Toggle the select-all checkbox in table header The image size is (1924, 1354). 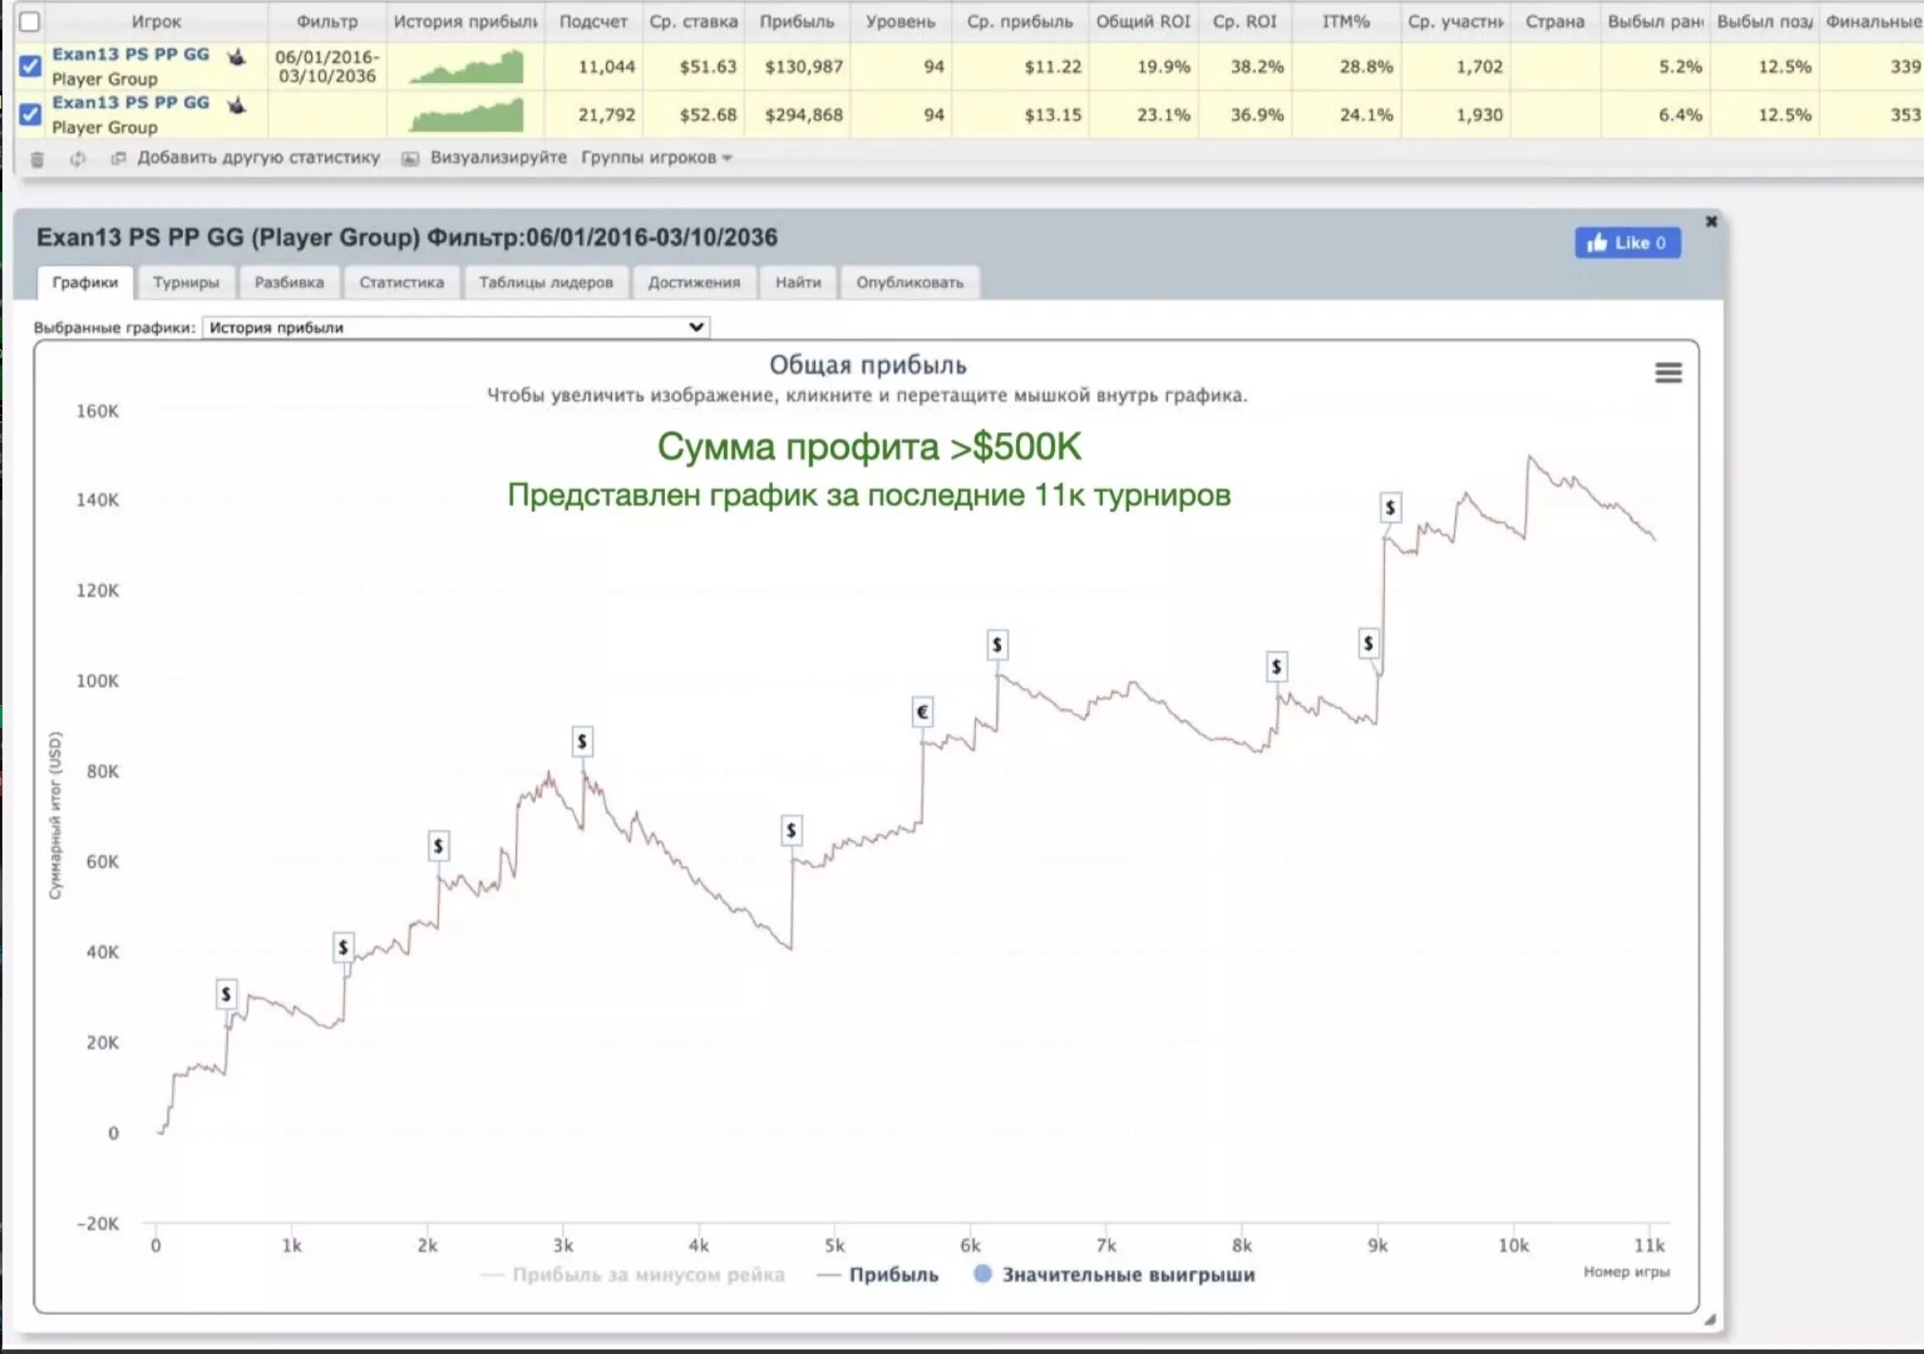pos(29,21)
